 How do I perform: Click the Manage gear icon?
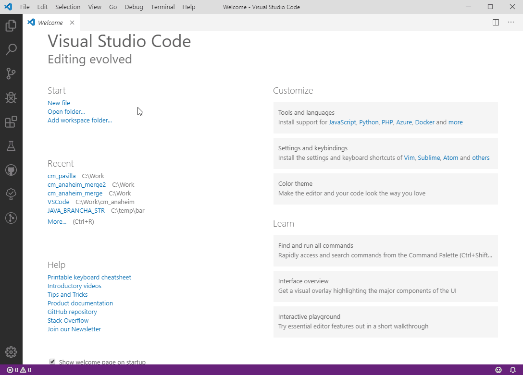(x=11, y=352)
